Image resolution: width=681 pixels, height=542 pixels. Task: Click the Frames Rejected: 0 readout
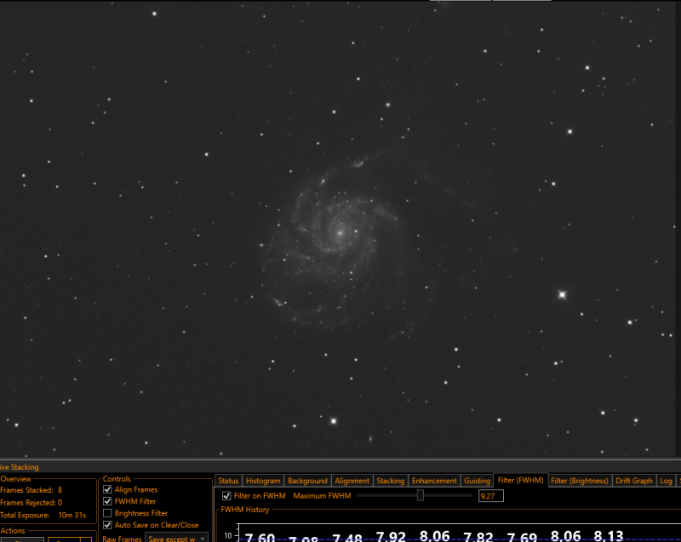(31, 503)
